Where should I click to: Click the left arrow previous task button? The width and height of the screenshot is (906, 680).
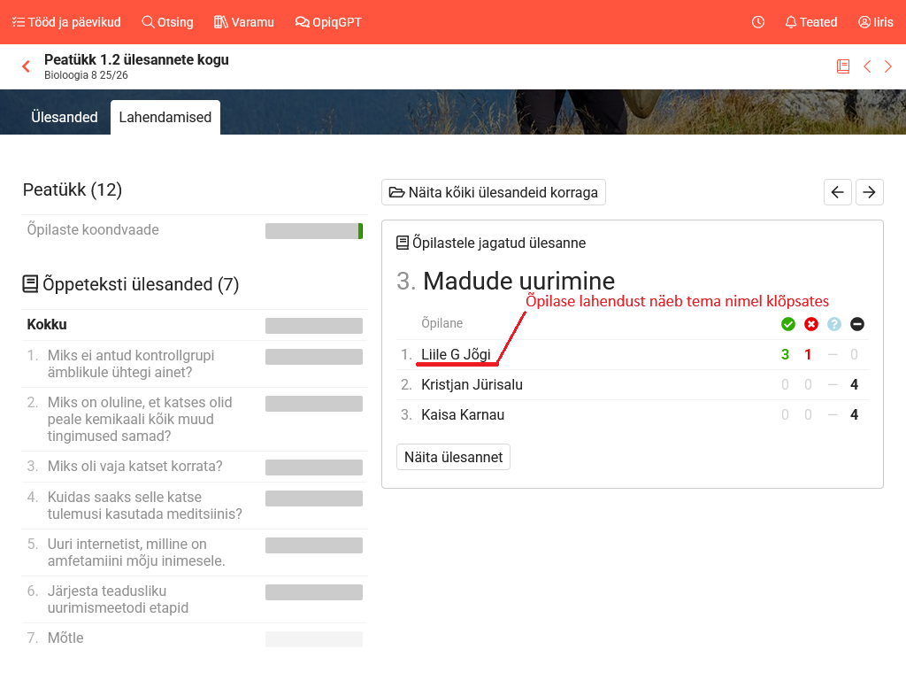838,192
